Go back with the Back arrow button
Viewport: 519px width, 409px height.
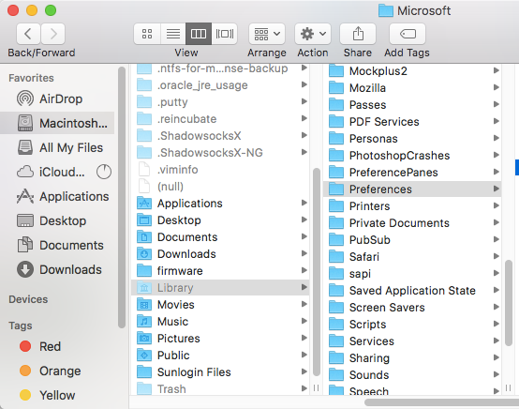click(28, 34)
